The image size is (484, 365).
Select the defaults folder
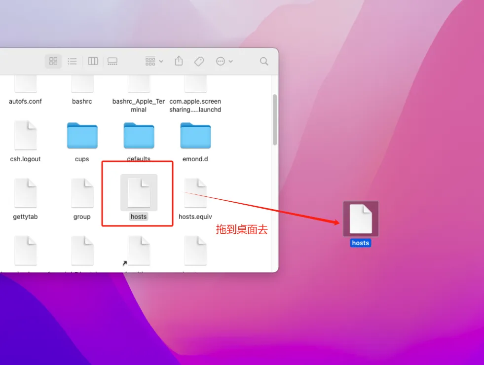(139, 136)
